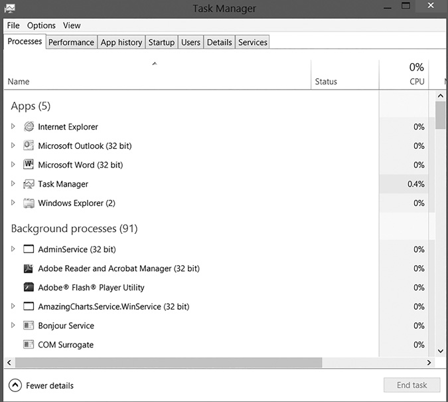Screen dimensions: 448x402
Task: Click the Bonjour Service icon
Action: 29,326
